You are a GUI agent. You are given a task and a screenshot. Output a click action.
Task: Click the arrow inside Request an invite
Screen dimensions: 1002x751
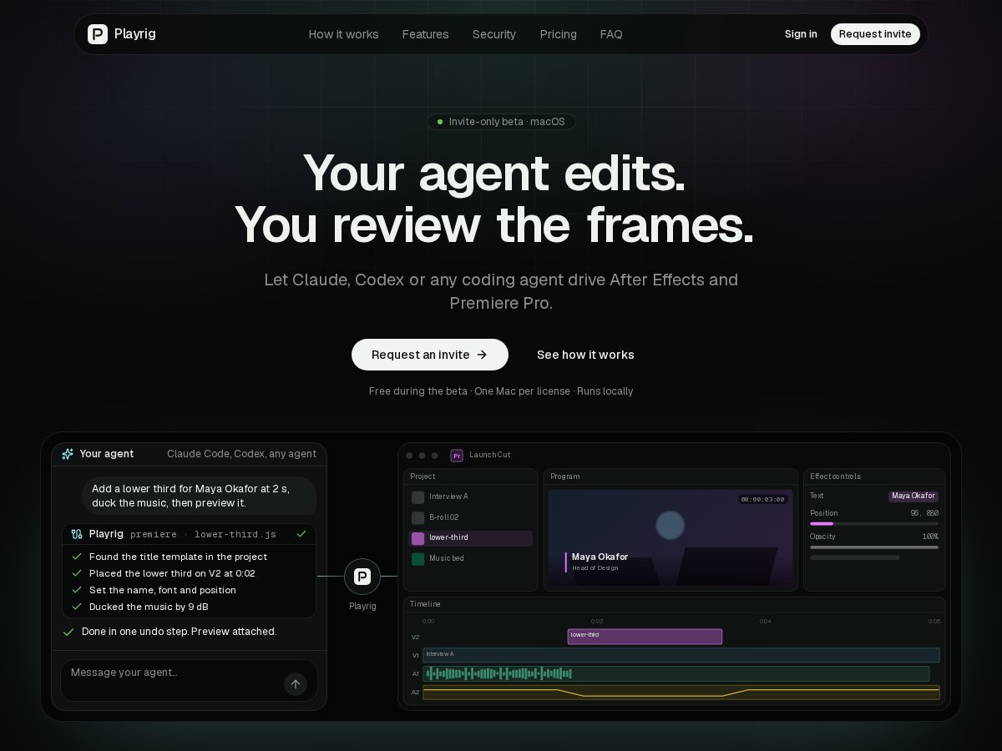(482, 355)
